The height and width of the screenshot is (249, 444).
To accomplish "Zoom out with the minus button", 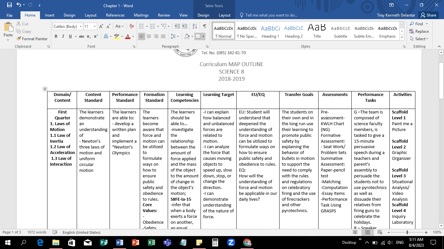I will 388,232.
